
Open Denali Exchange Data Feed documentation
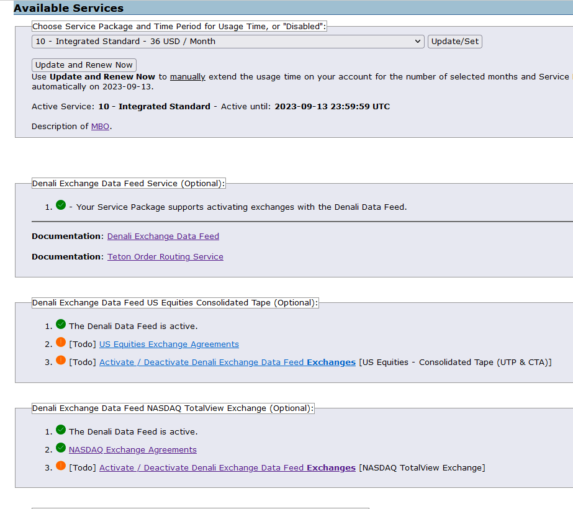click(163, 236)
